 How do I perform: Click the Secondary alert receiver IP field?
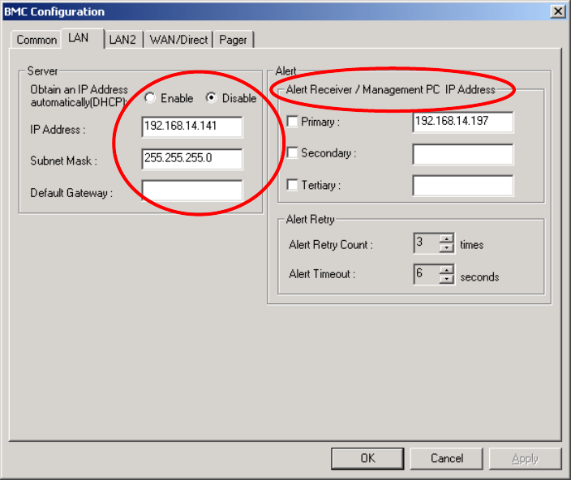[463, 154]
